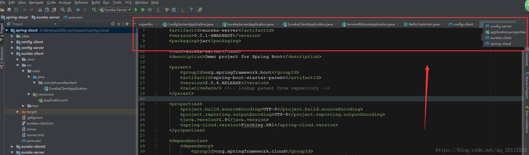Collapse the eureka-client module
The image size is (529, 155).
(x=12, y=53)
